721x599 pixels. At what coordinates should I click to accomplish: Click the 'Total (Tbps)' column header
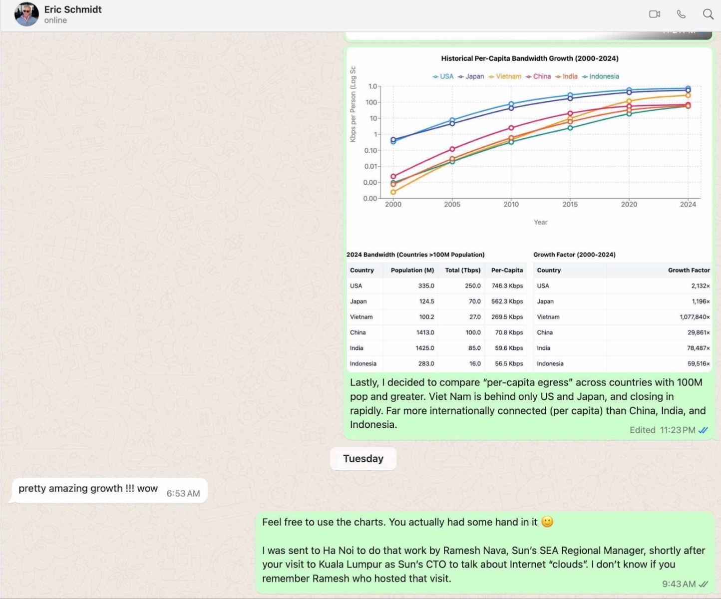pyautogui.click(x=463, y=270)
